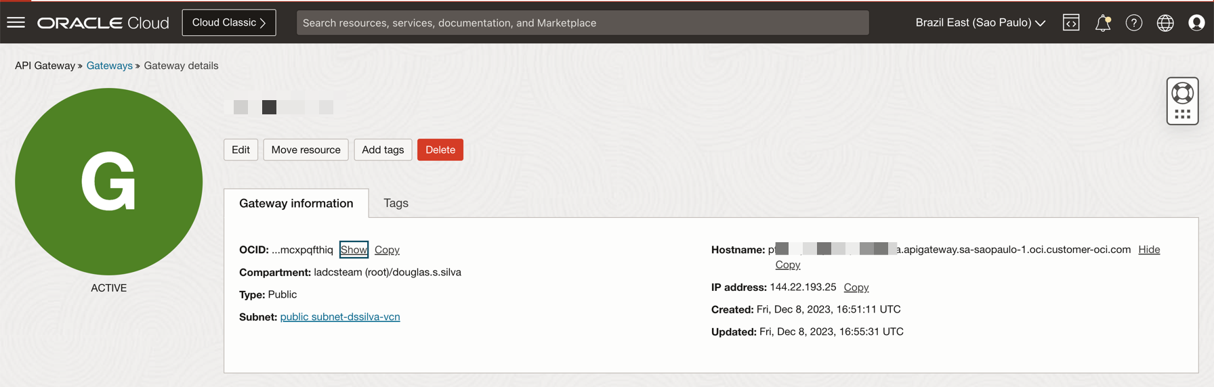
Task: Delete the gateway with the red button
Action: point(440,150)
